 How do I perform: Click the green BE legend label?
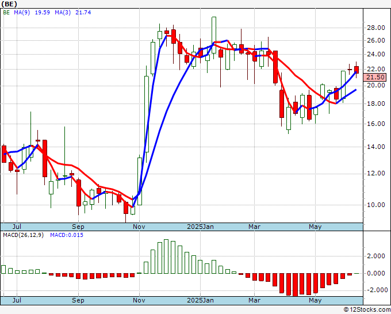(x=6, y=13)
